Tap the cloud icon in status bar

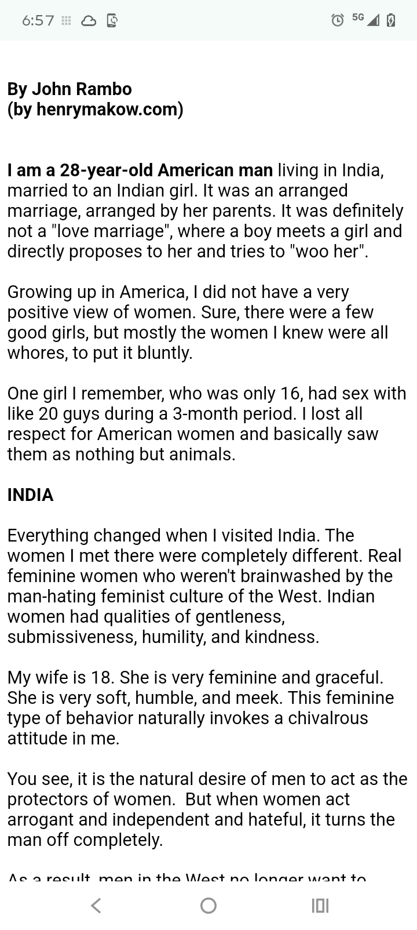click(x=89, y=21)
